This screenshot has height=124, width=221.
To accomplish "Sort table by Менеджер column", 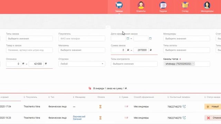I will (79, 97).
